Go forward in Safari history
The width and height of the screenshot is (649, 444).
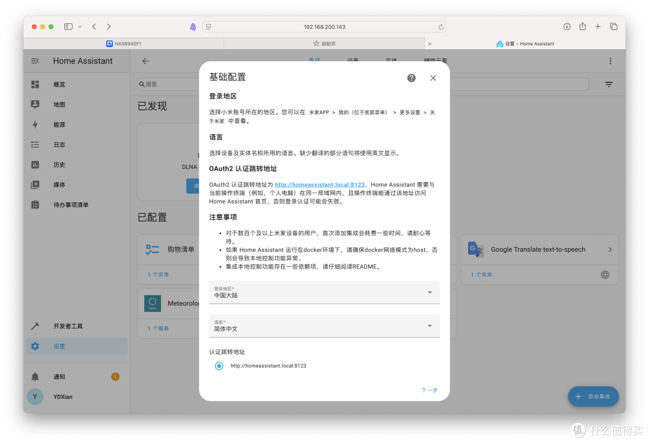[109, 26]
